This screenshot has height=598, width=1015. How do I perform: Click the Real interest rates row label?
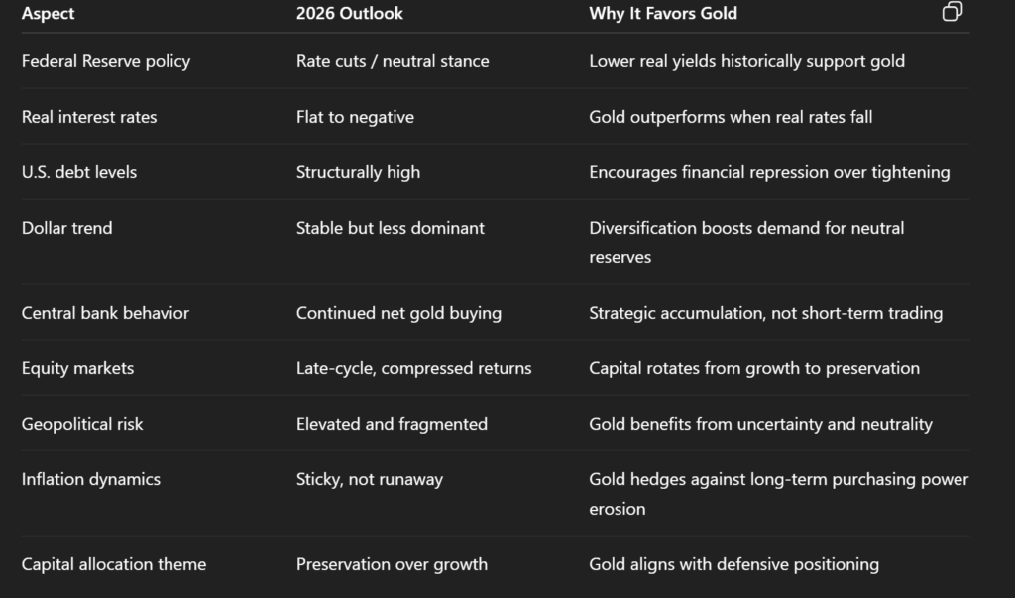[x=89, y=117]
